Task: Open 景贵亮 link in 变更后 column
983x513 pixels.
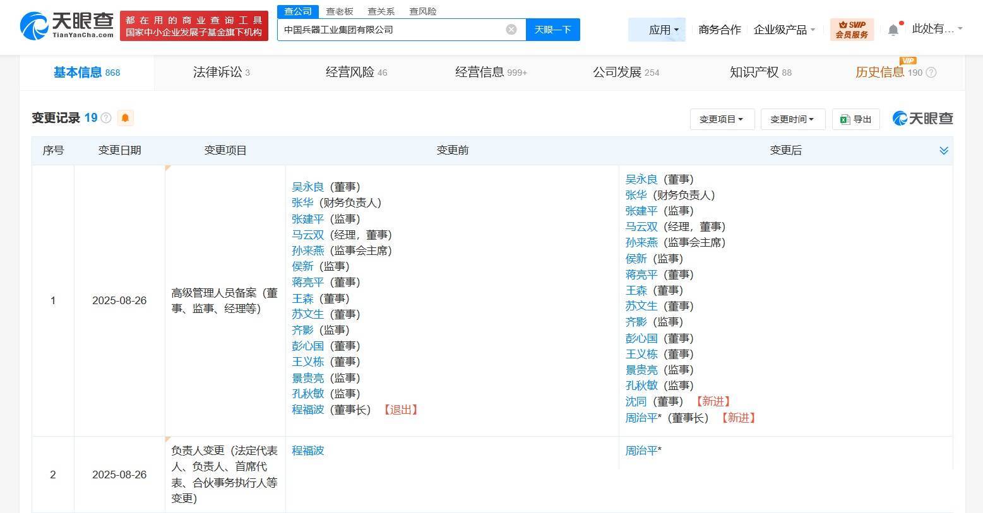Action: point(641,370)
